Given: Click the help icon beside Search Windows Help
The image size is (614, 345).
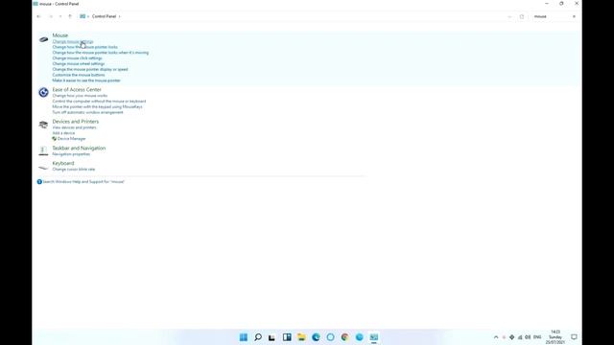Looking at the screenshot, I should pyautogui.click(x=39, y=182).
